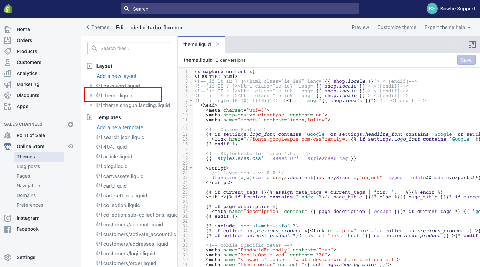Expand code editor to full screen

point(472,44)
